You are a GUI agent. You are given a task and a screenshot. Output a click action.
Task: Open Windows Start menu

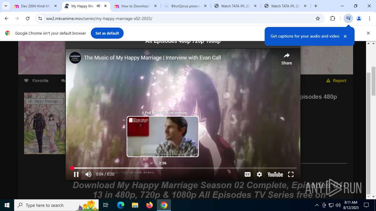pyautogui.click(x=7, y=205)
